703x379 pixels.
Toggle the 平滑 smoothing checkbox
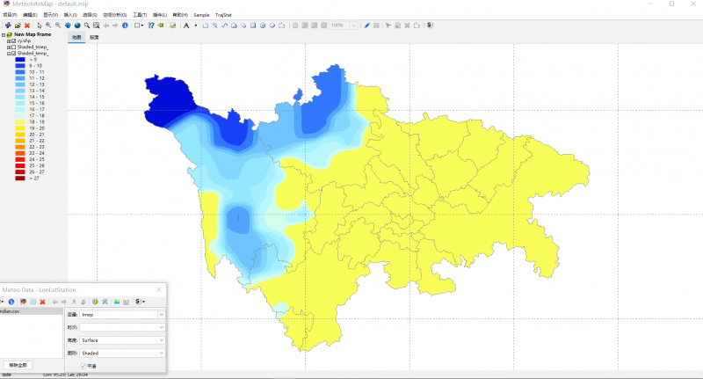[x=83, y=365]
